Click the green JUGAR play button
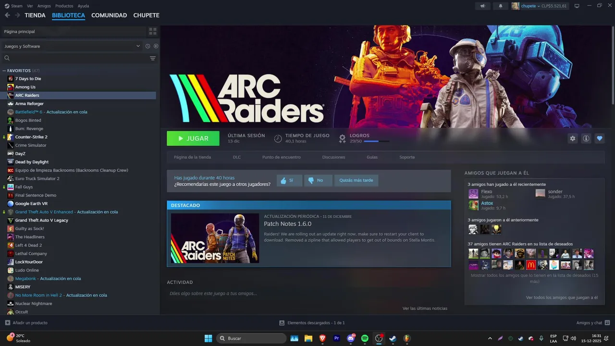The image size is (615, 346). (193, 138)
